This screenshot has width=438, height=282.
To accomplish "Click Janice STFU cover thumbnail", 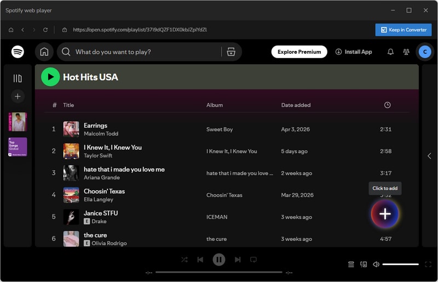I will tap(71, 217).
